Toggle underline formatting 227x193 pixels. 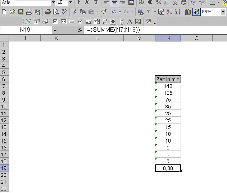click(x=96, y=2)
